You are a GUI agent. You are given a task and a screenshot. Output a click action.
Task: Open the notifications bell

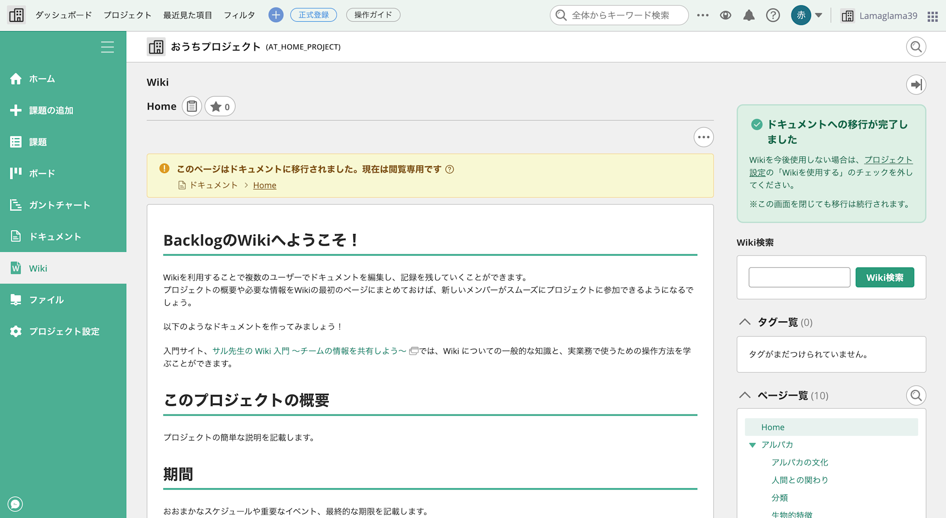point(749,15)
